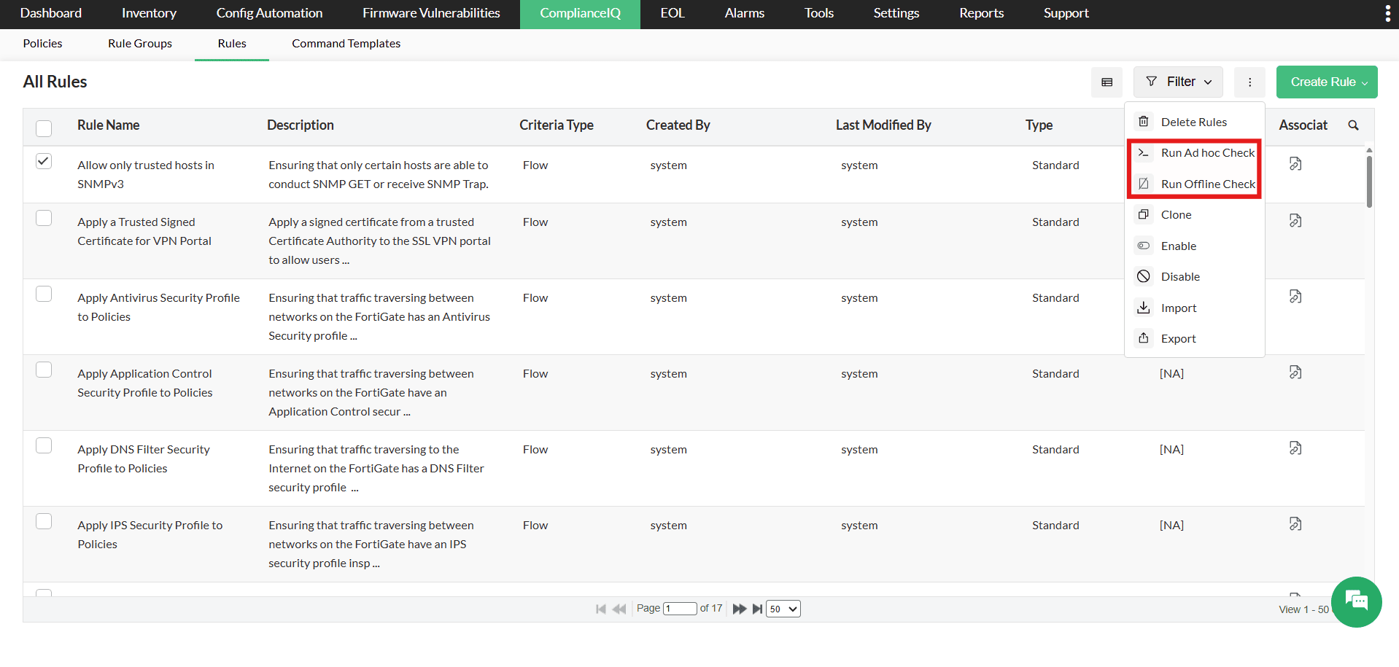1399x667 pixels.
Task: Open the Settings section
Action: pos(896,13)
